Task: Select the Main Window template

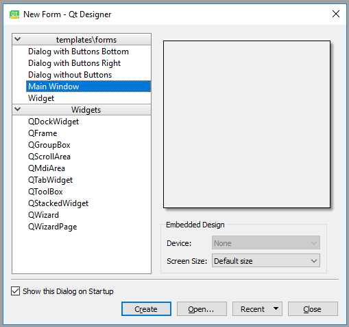Action: point(88,87)
